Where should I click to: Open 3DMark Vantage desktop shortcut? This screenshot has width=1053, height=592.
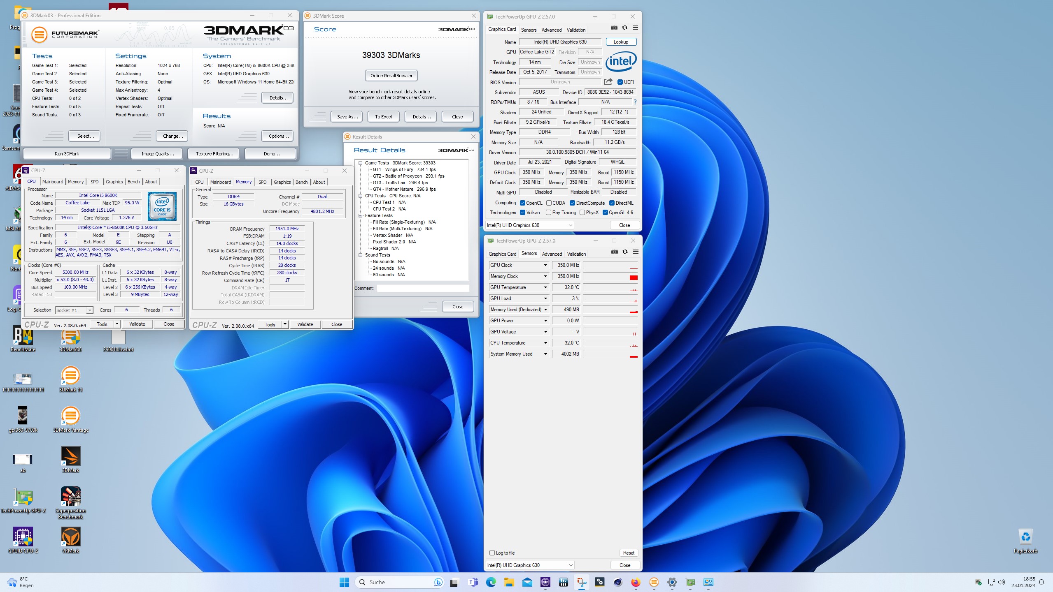coord(70,419)
